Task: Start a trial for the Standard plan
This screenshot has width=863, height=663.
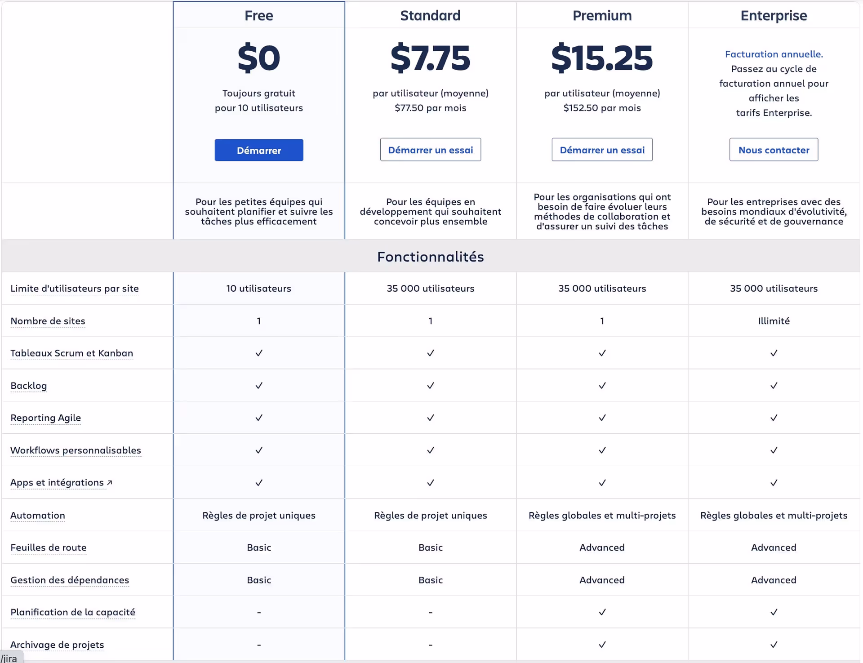Action: [430, 149]
